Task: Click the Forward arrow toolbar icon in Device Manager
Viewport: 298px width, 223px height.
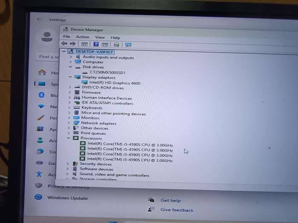Action: click(x=73, y=44)
